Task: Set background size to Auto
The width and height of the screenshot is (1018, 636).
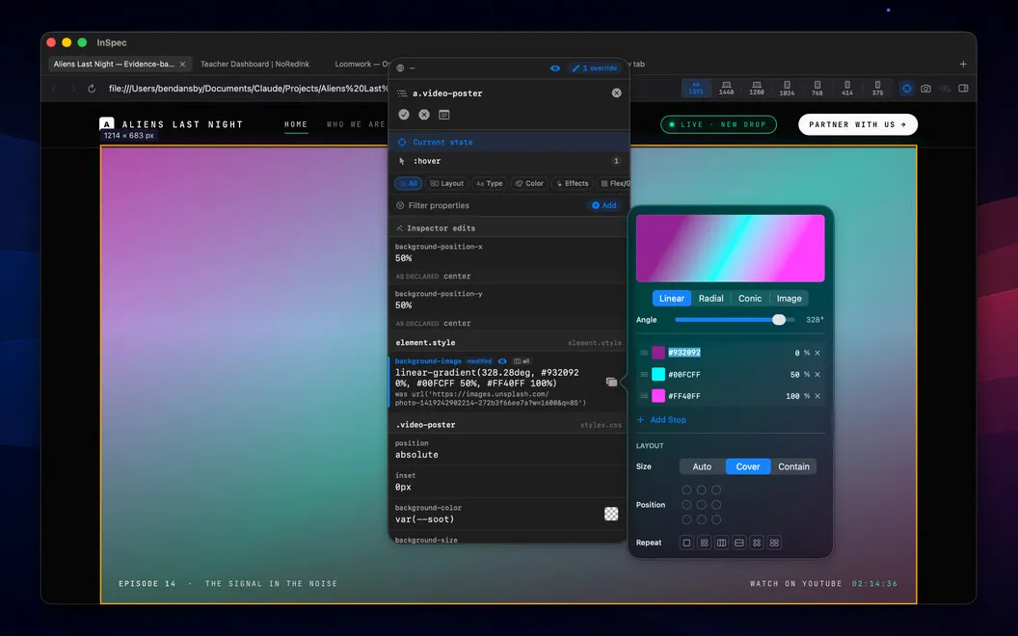Action: [702, 466]
